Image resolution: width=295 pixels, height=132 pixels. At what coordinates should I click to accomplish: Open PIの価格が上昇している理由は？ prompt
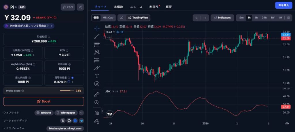[x=29, y=26]
